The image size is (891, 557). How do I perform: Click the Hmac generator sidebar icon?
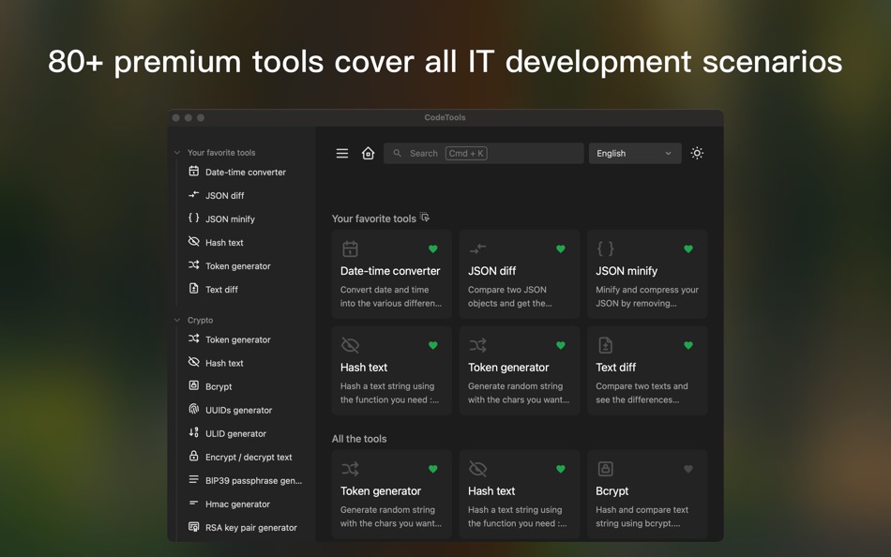coord(194,504)
